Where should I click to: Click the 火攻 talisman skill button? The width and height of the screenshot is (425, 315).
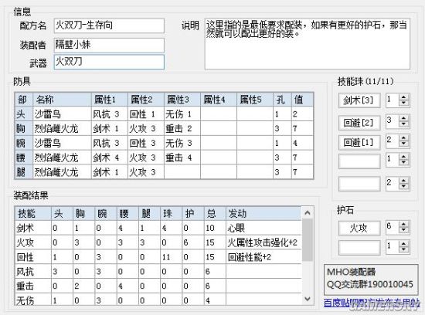pyautogui.click(x=359, y=228)
